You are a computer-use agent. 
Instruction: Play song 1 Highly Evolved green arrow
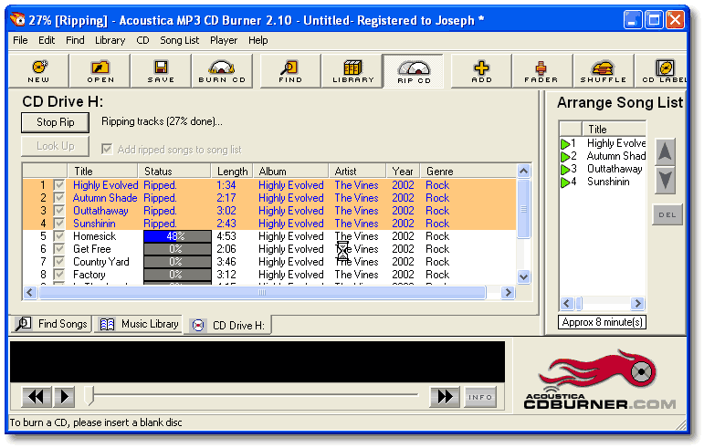pos(565,144)
